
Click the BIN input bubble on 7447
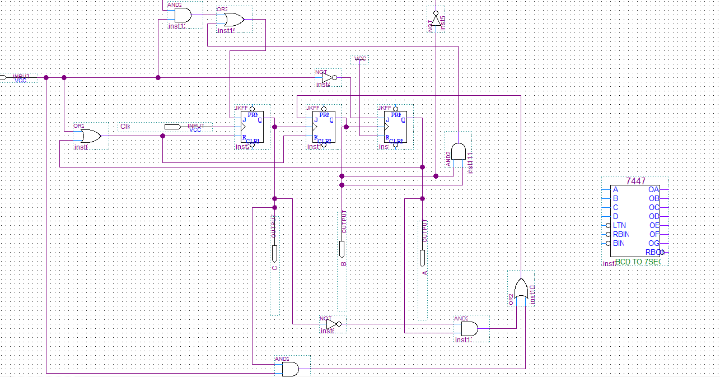[608, 243]
